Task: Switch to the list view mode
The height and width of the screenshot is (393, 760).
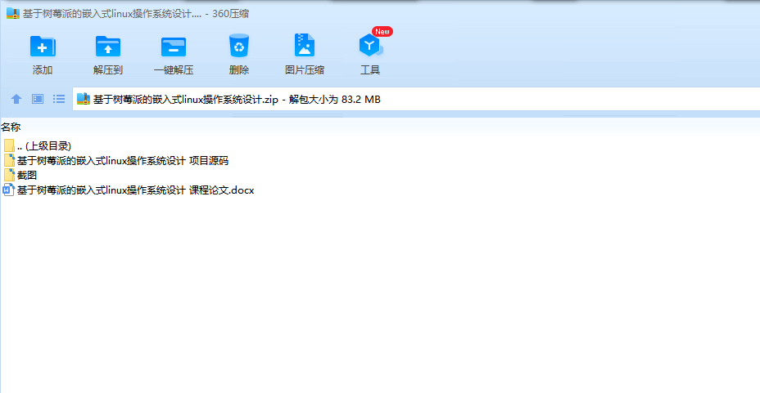Action: (x=59, y=99)
